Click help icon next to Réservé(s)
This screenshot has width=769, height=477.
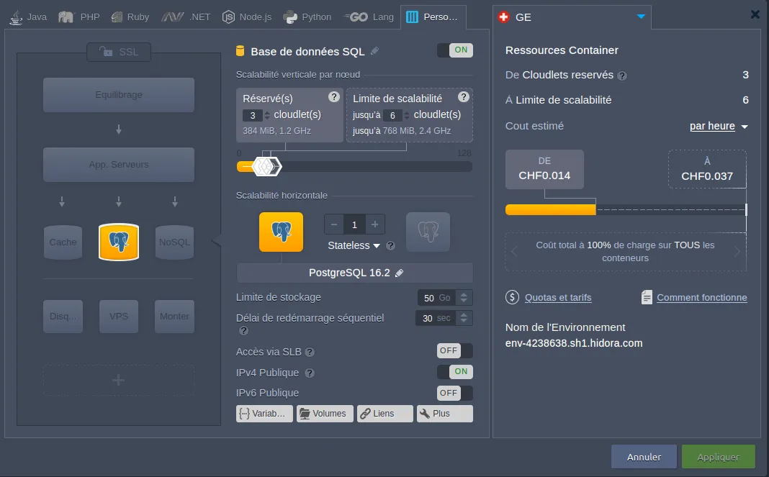pyautogui.click(x=333, y=98)
